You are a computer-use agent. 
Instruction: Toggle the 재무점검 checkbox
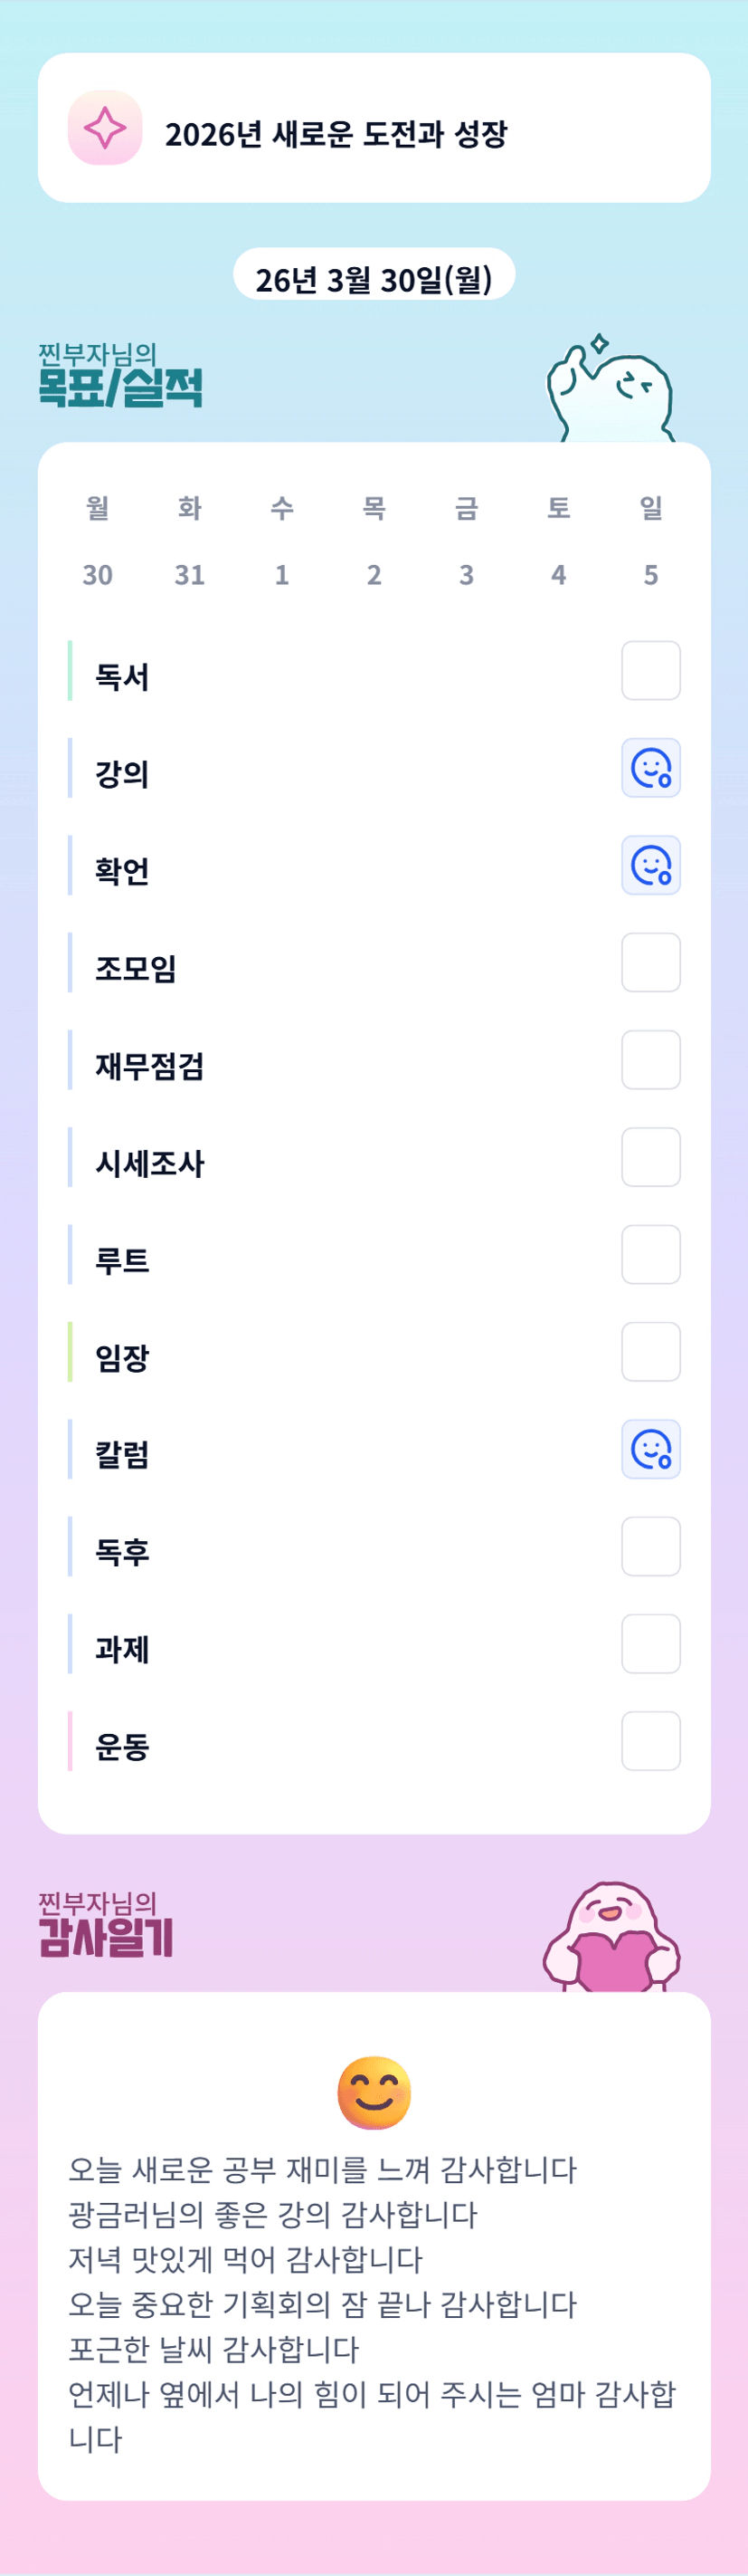(x=650, y=1060)
